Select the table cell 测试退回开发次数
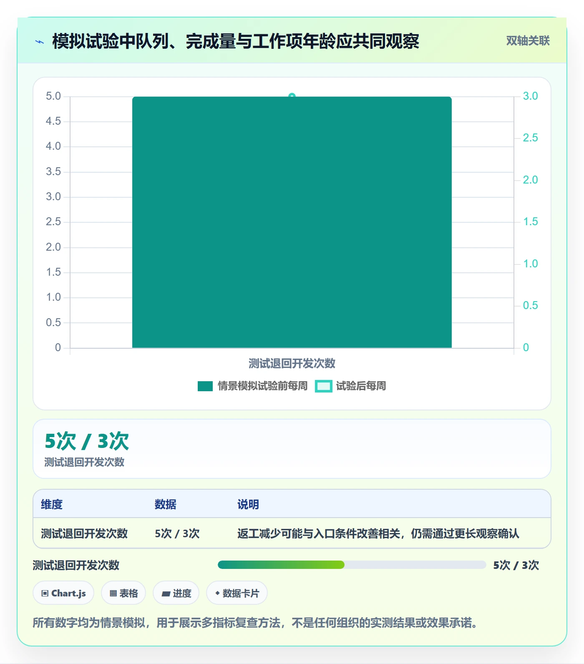Viewport: 584px width, 664px height. (84, 533)
